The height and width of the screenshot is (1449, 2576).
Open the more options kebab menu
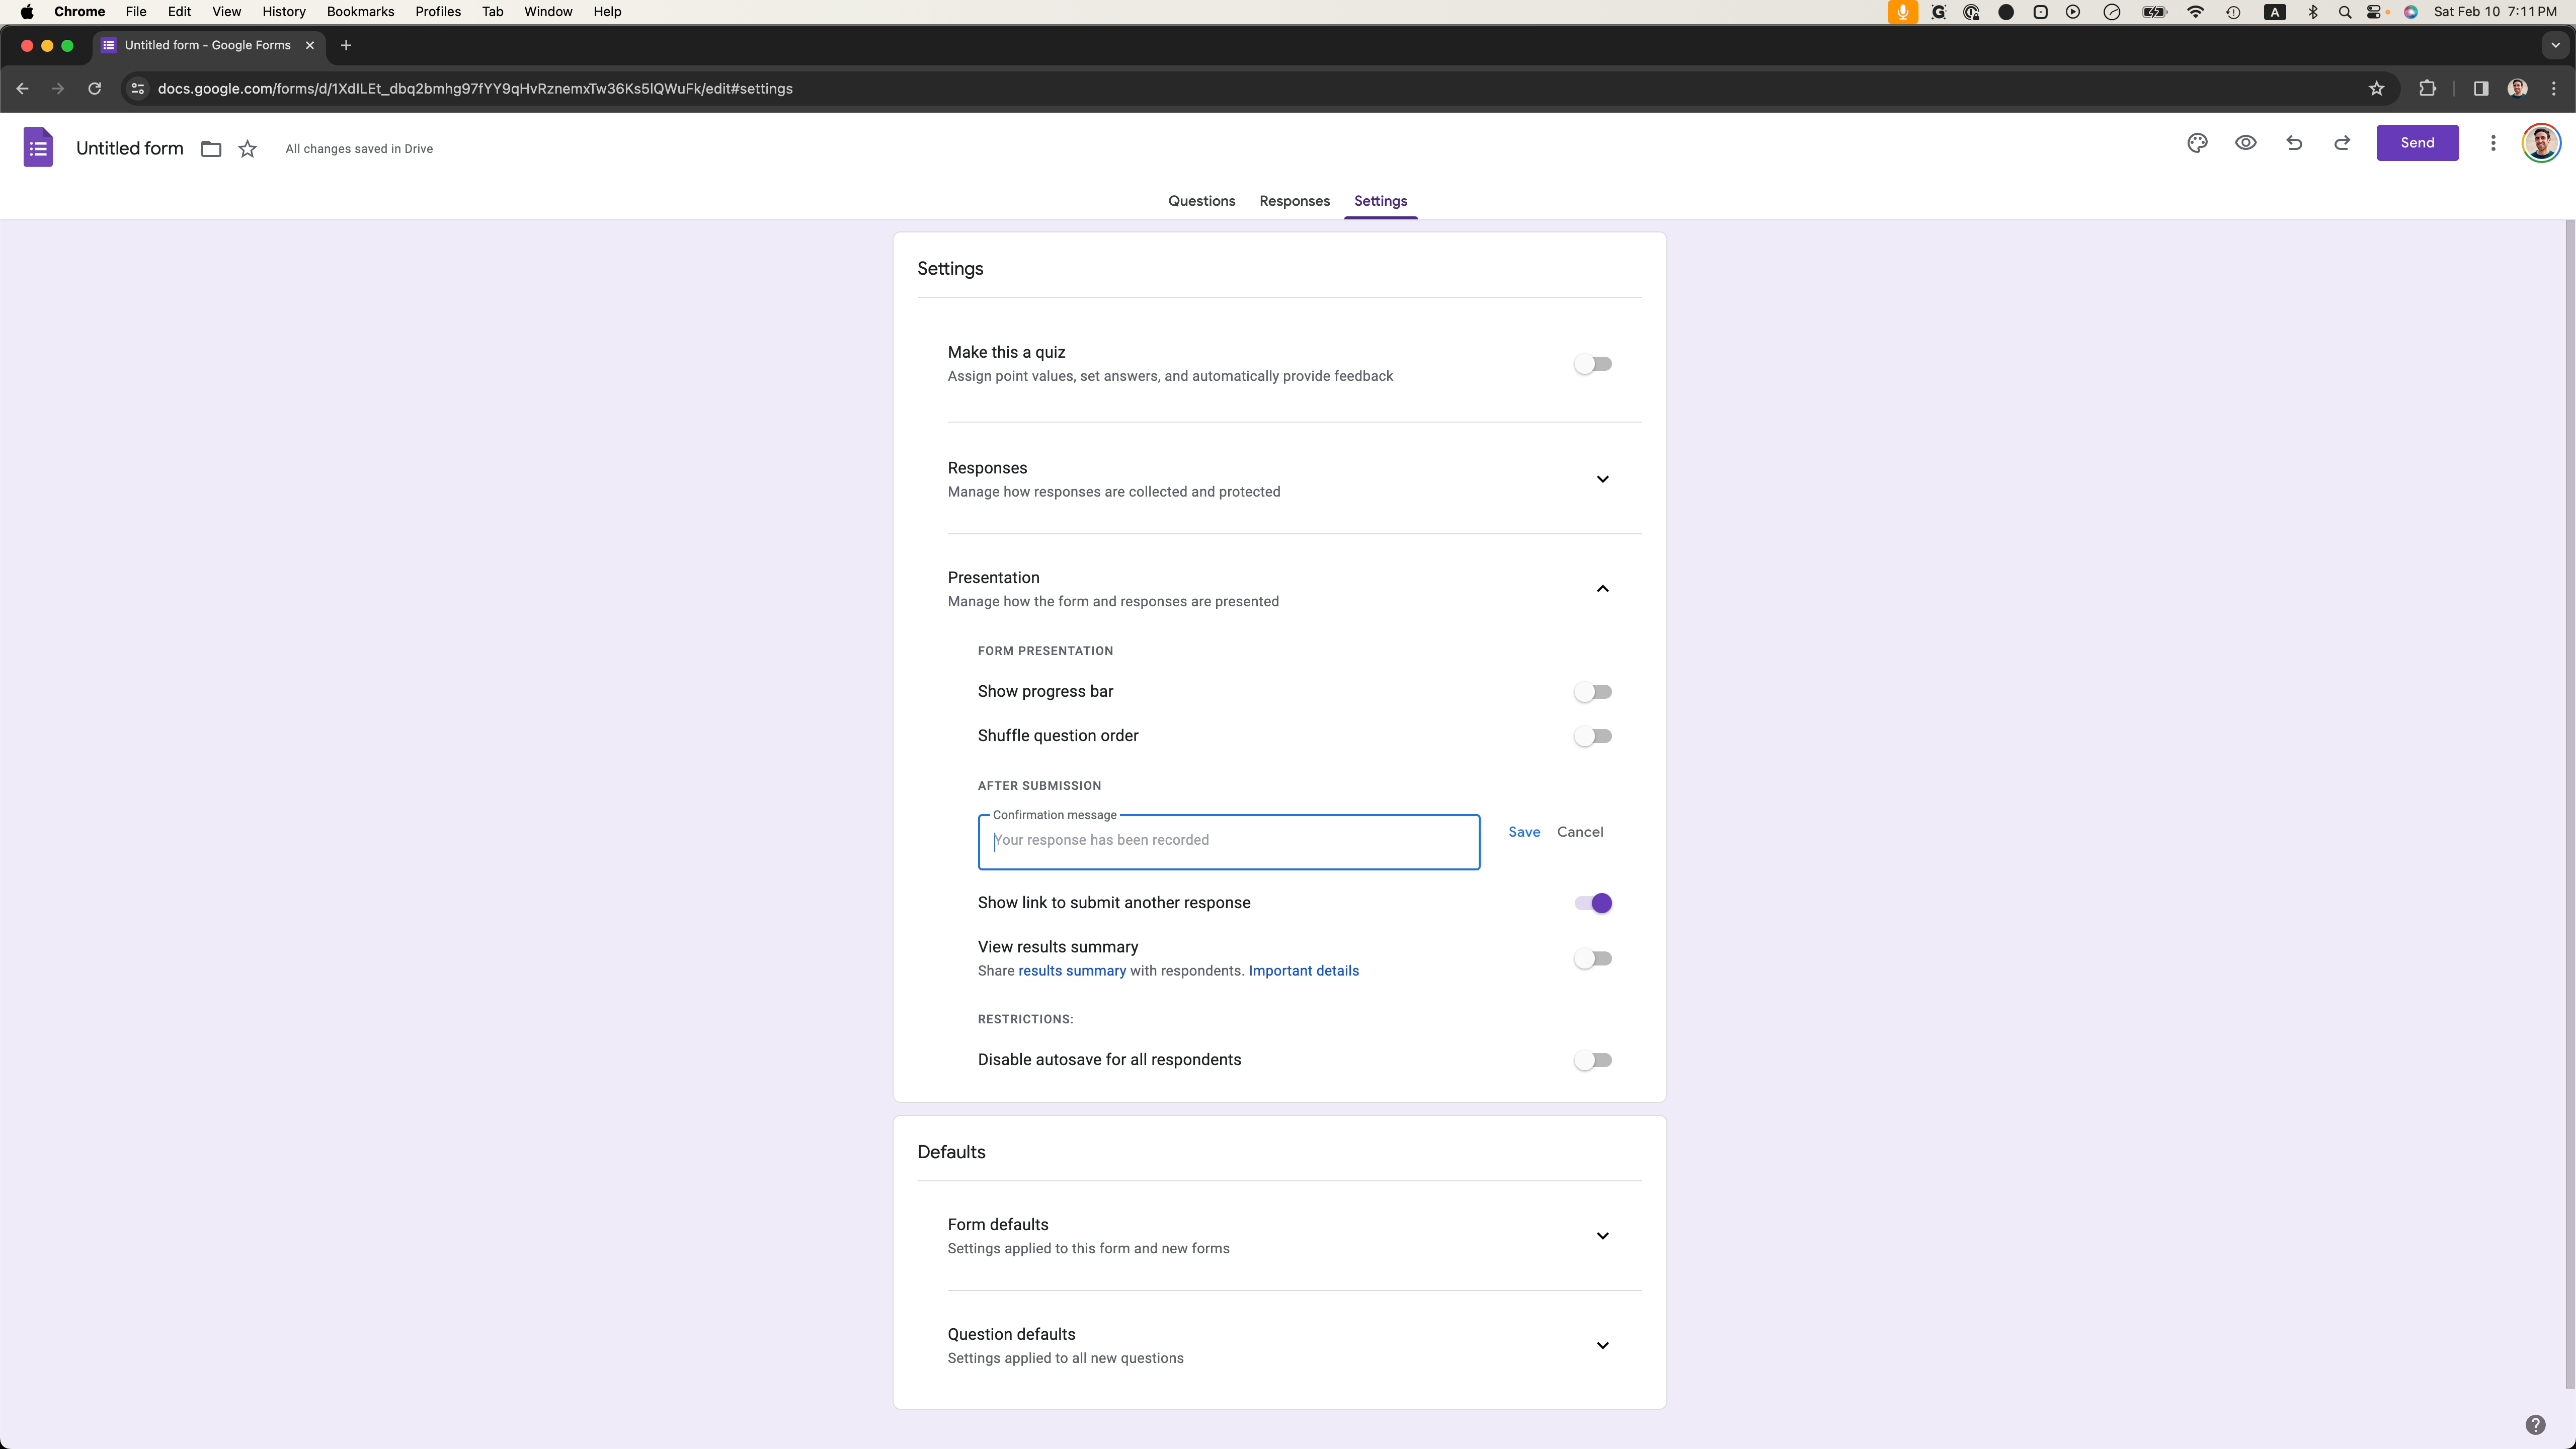point(2493,143)
